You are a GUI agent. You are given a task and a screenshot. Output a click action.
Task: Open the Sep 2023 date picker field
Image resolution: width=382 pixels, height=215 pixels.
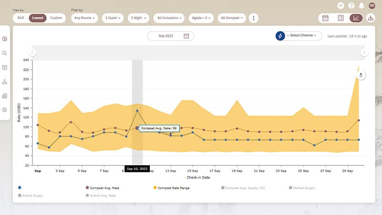pyautogui.click(x=170, y=36)
